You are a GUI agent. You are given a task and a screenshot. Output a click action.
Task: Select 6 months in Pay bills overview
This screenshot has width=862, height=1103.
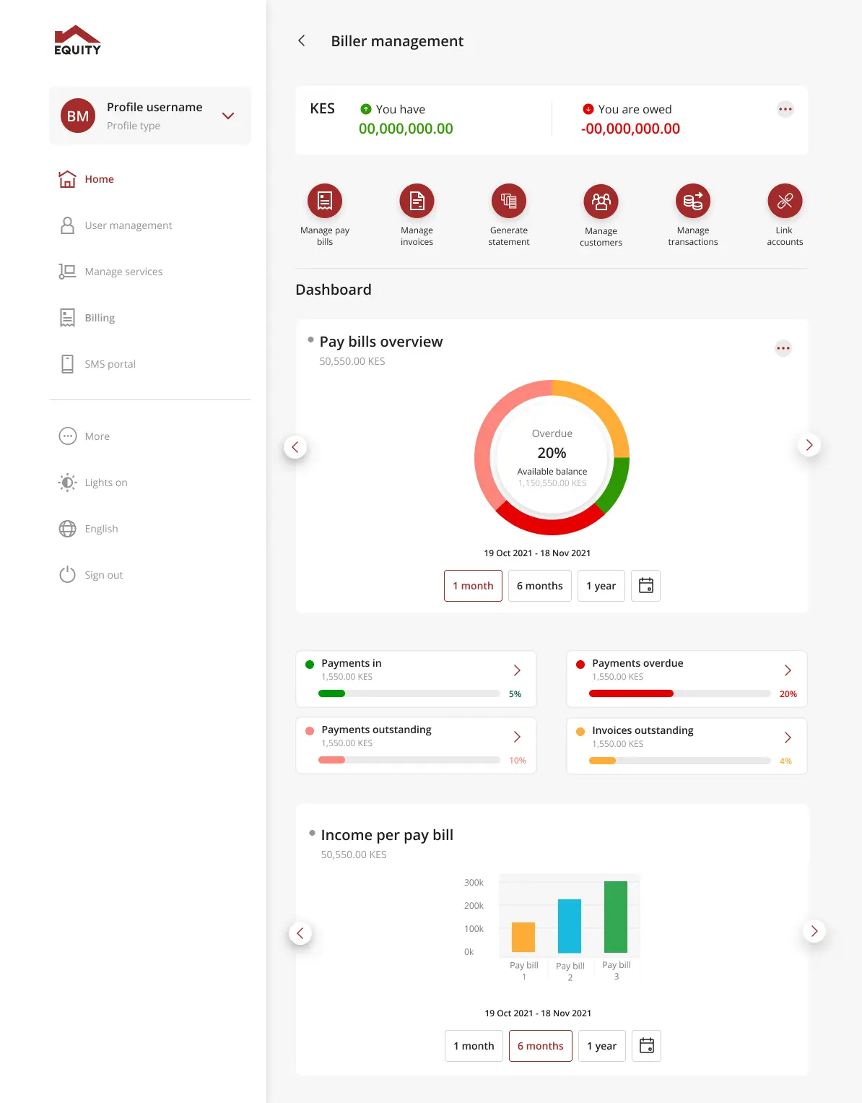(539, 586)
